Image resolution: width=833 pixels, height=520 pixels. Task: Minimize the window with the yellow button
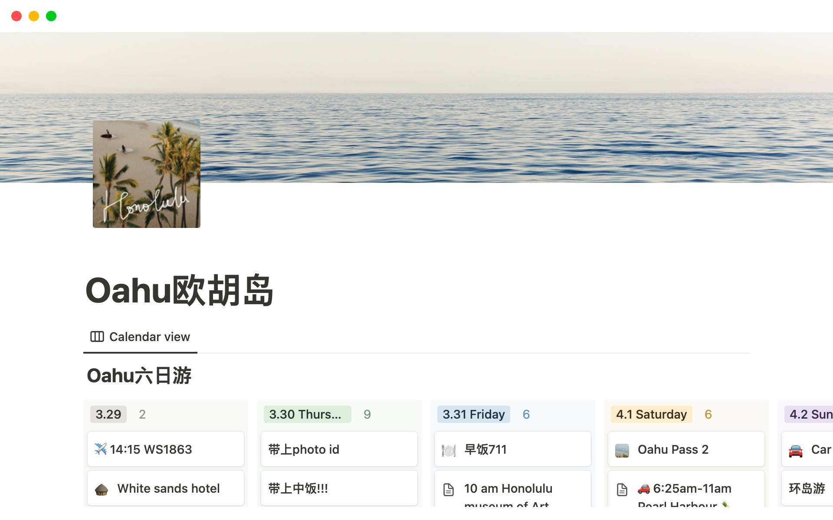[34, 16]
